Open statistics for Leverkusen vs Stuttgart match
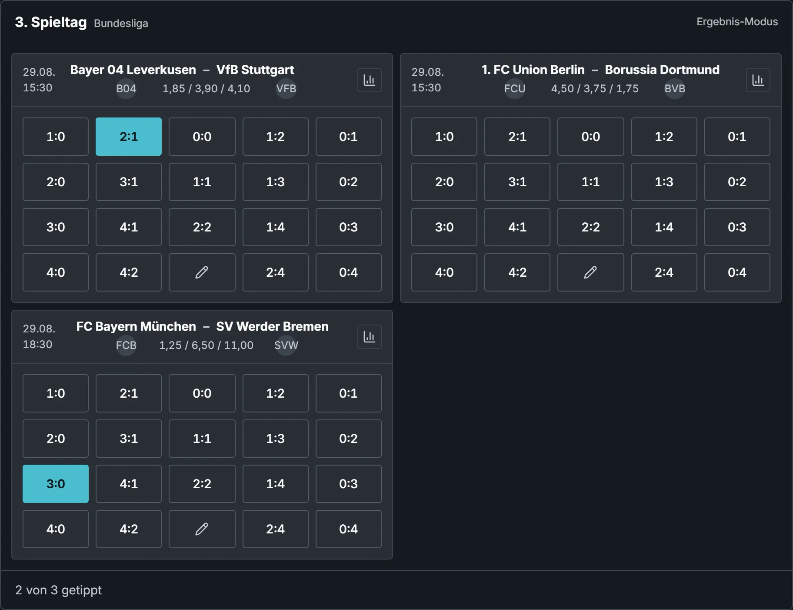 pos(370,80)
